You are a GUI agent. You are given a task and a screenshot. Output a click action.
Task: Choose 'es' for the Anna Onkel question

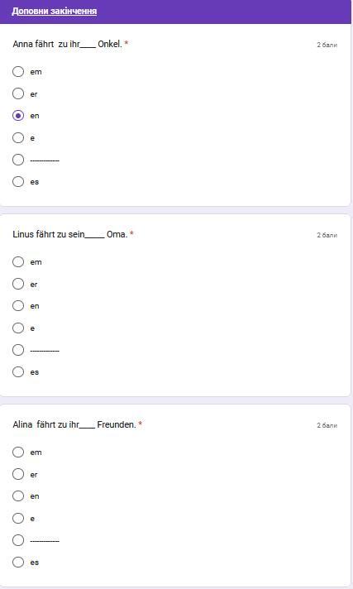click(x=18, y=181)
